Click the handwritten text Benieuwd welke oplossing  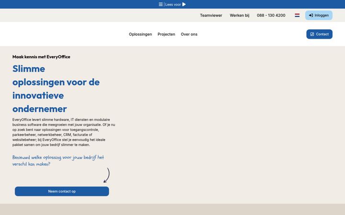coord(58,161)
